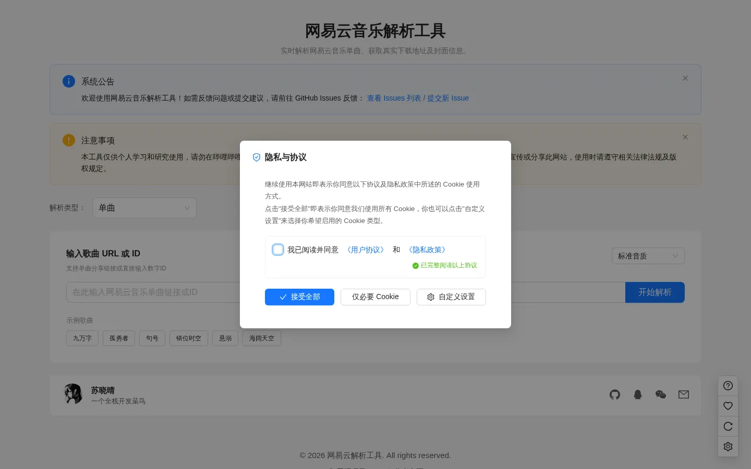
Task: Open the WeChat icon
Action: point(661,394)
